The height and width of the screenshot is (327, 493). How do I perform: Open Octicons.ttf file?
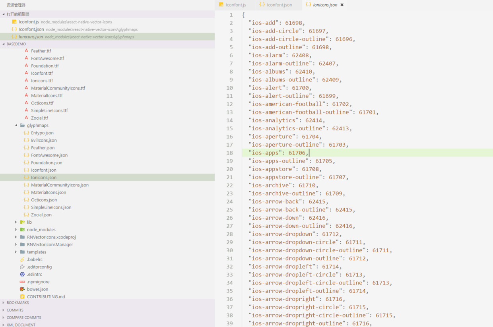pos(42,103)
